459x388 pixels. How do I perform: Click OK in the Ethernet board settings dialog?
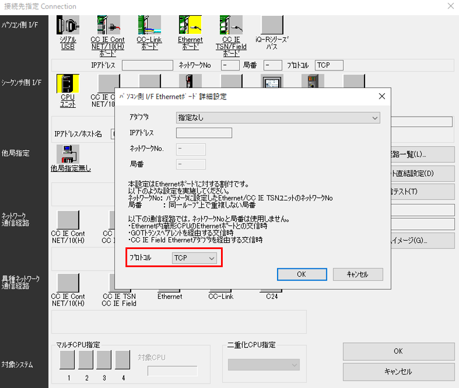[x=301, y=274]
